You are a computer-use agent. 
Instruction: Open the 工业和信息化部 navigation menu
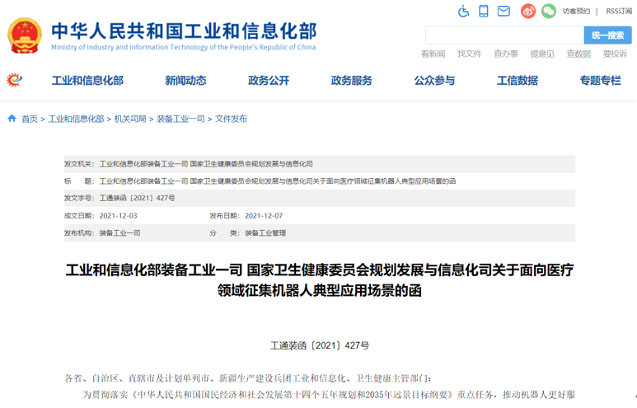click(87, 81)
